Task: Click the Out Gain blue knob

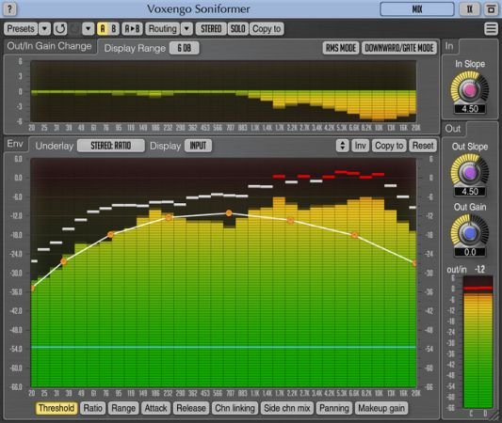Action: pos(470,233)
